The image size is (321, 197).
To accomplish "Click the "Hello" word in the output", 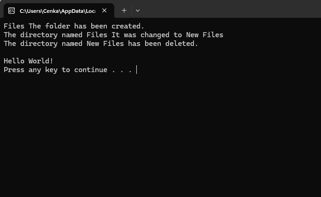I will click(14, 61).
